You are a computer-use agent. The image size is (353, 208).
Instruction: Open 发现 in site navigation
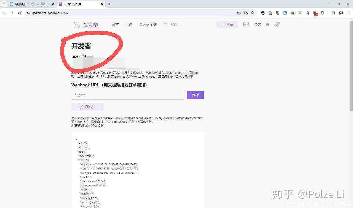tap(129, 25)
